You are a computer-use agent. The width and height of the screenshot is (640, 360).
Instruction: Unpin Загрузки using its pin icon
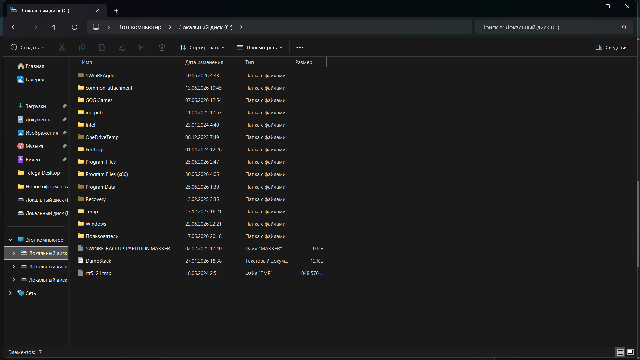(64, 106)
